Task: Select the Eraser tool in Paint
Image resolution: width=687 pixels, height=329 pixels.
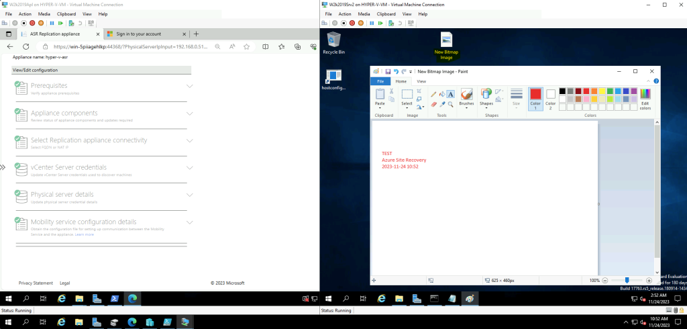Action: click(433, 104)
